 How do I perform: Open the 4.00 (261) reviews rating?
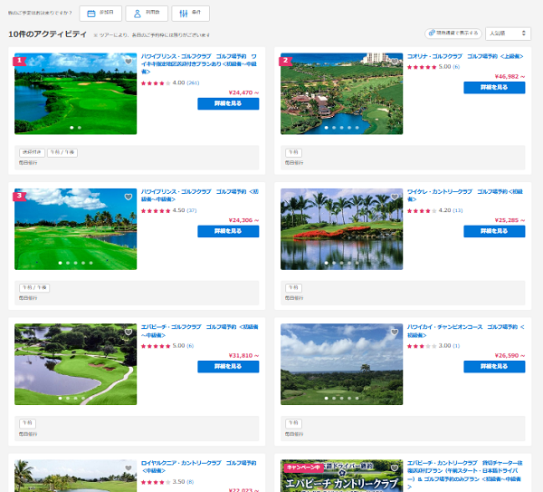170,82
